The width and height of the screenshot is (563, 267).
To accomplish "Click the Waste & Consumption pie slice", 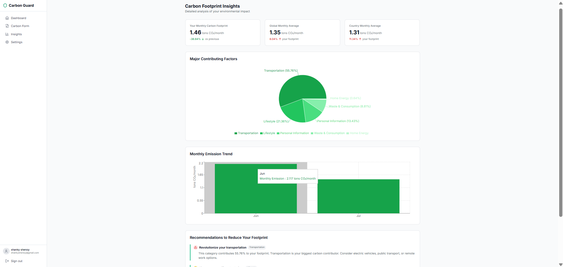I will click(x=318, y=104).
